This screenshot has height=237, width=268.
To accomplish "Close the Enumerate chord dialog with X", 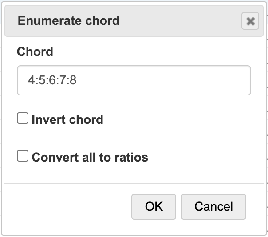I will pyautogui.click(x=250, y=21).
